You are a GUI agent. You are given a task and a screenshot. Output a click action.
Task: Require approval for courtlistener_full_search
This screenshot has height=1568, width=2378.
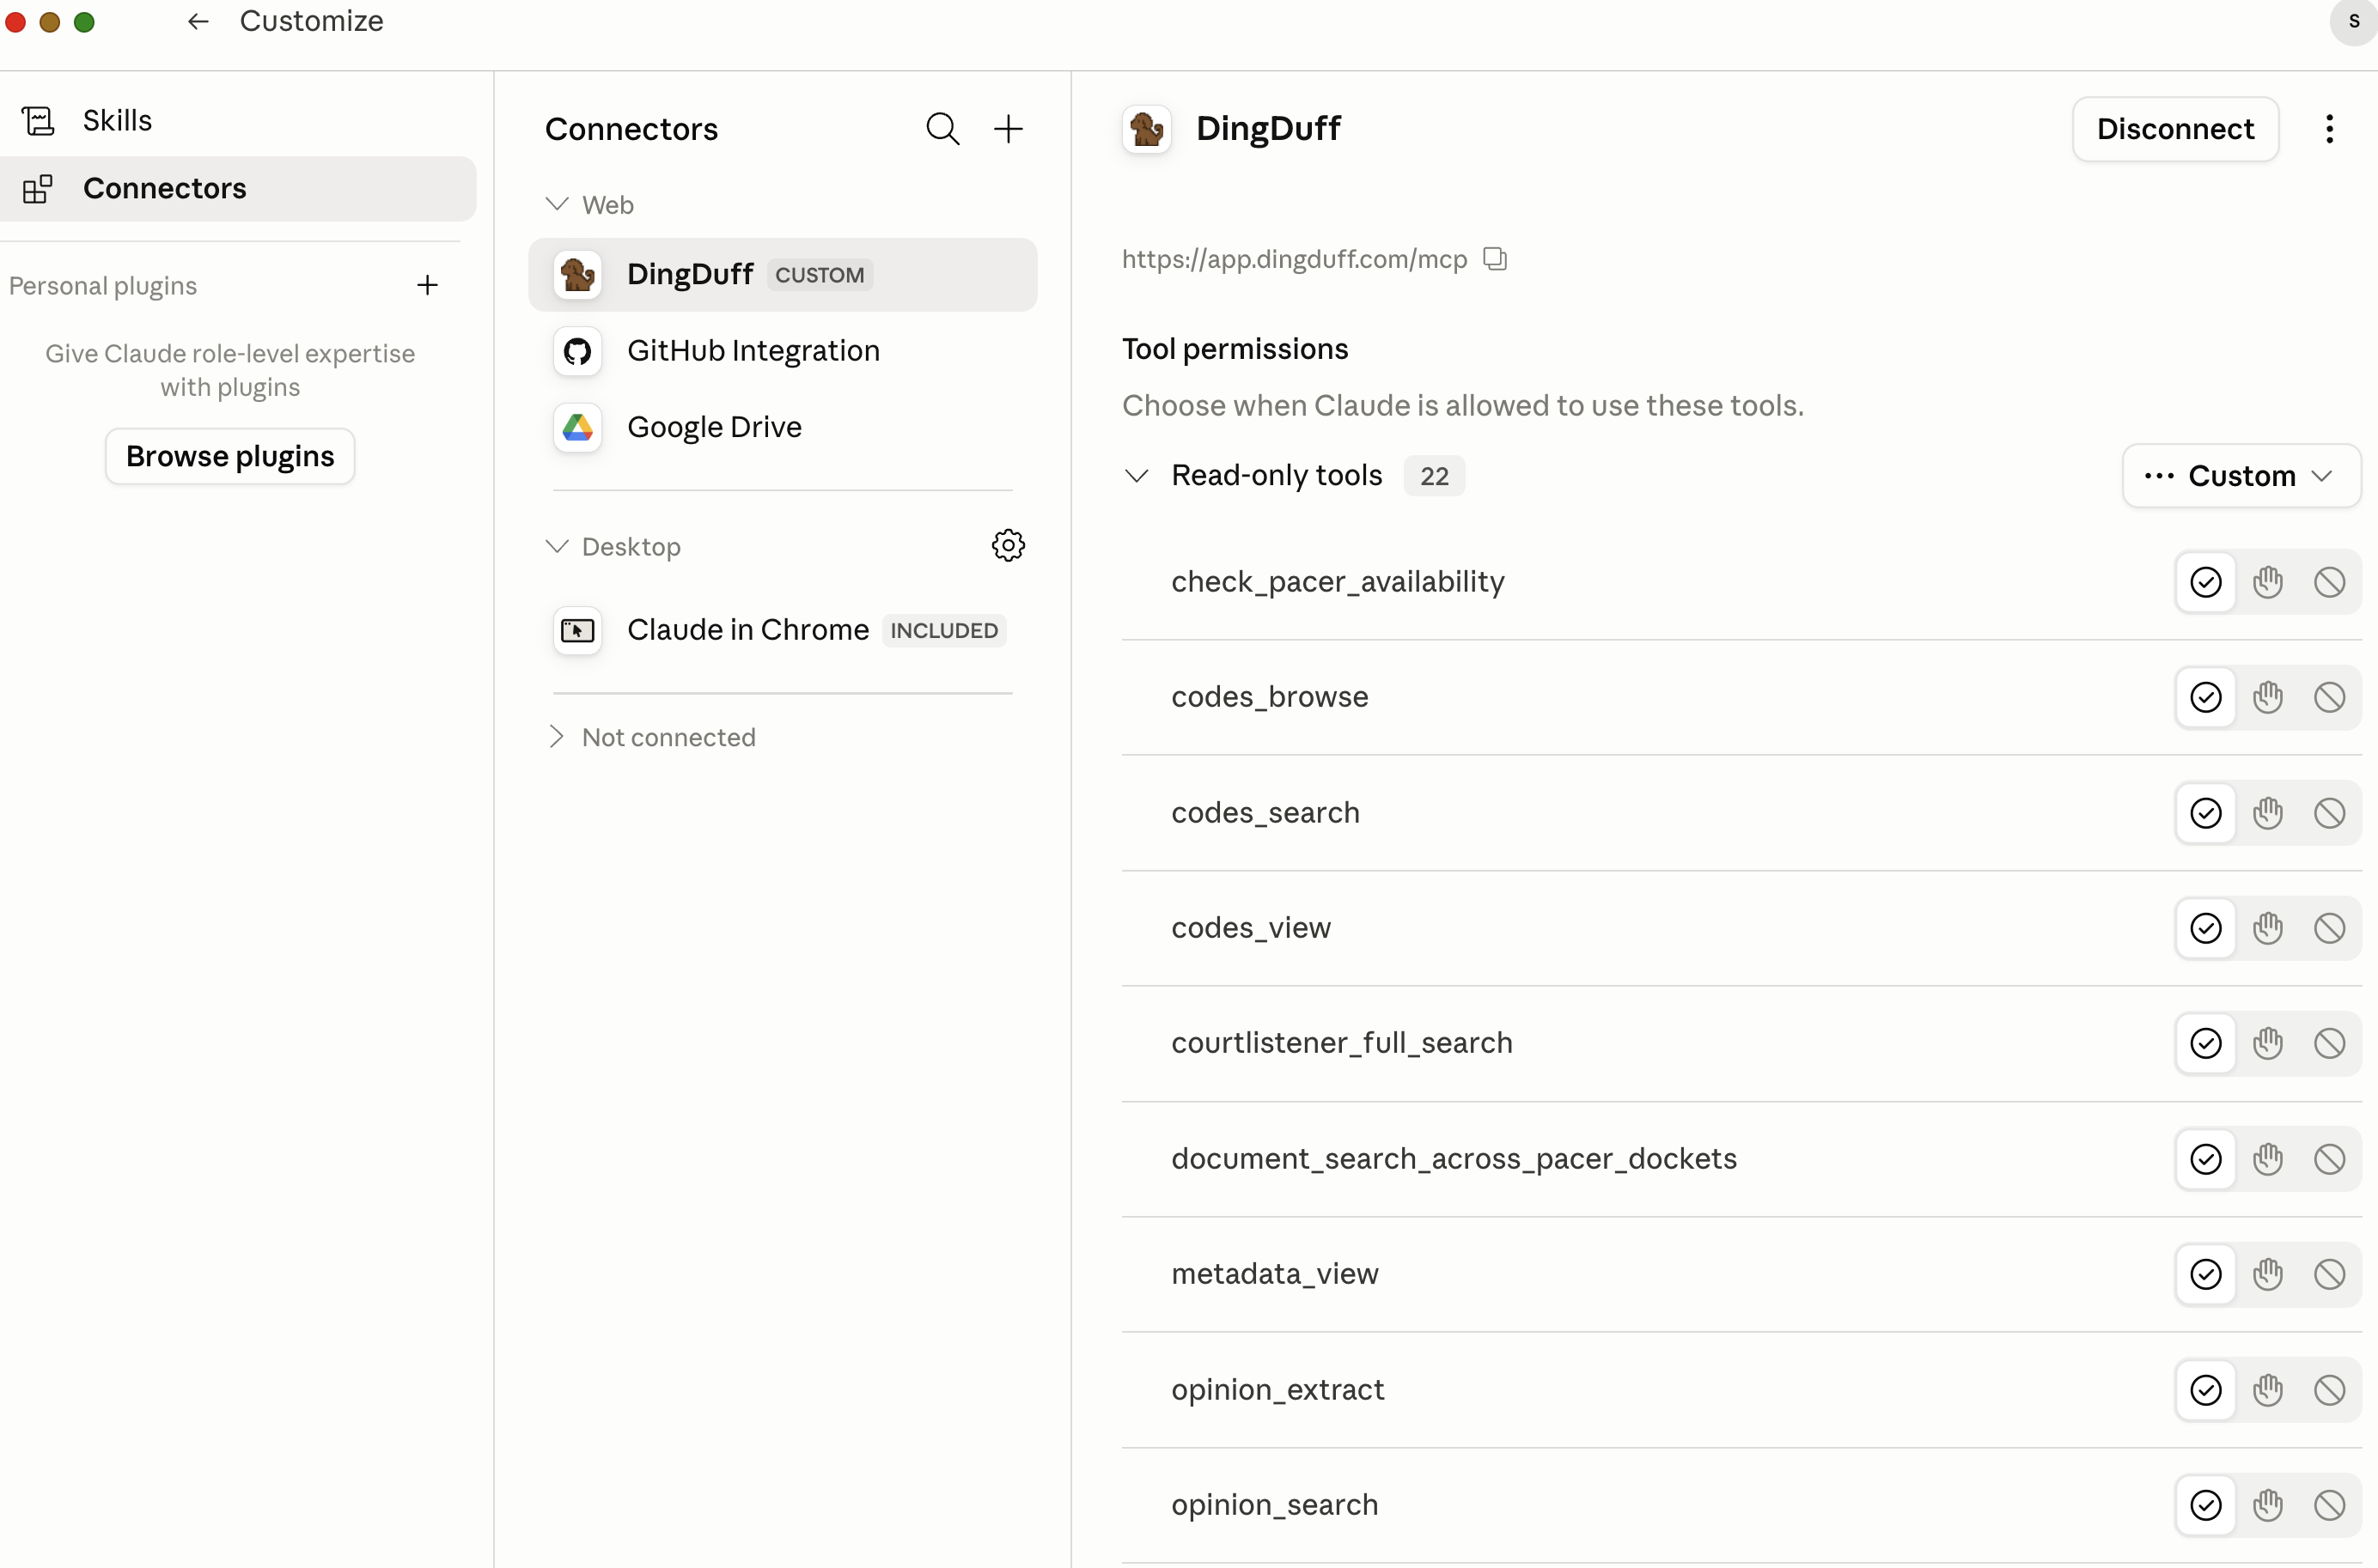(x=2268, y=1044)
